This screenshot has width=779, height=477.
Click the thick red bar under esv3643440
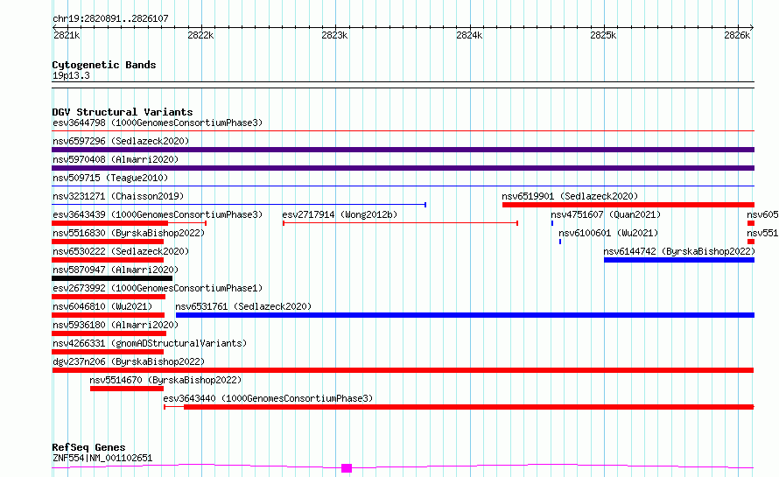(469, 407)
